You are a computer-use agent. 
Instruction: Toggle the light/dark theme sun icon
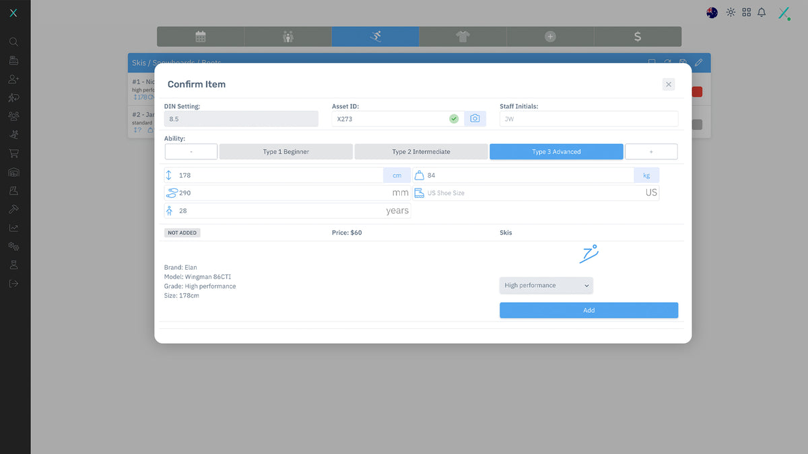(731, 13)
